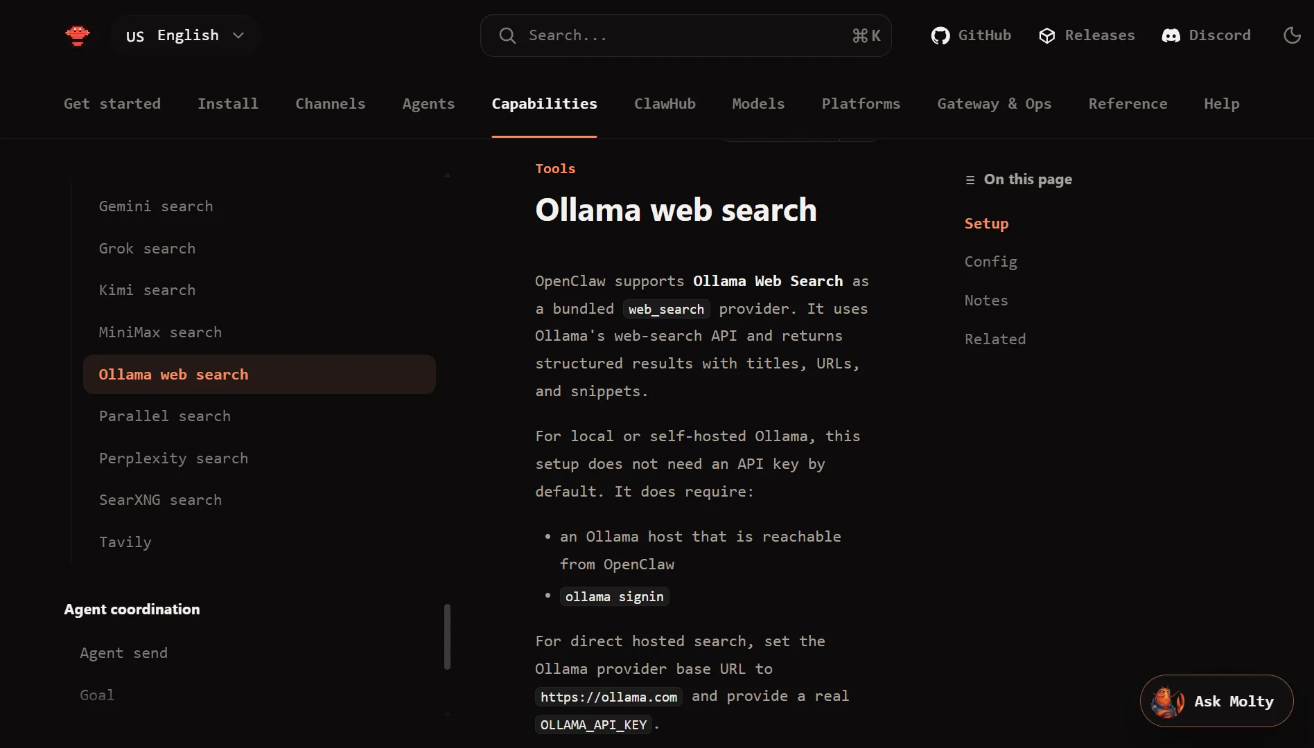Jump to the Setup section
The height and width of the screenshot is (748, 1314).
986,224
